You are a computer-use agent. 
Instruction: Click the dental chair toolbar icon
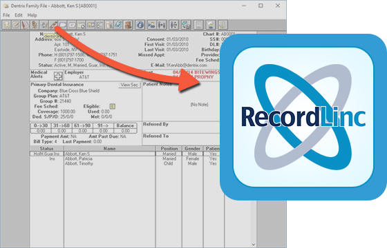(35, 25)
